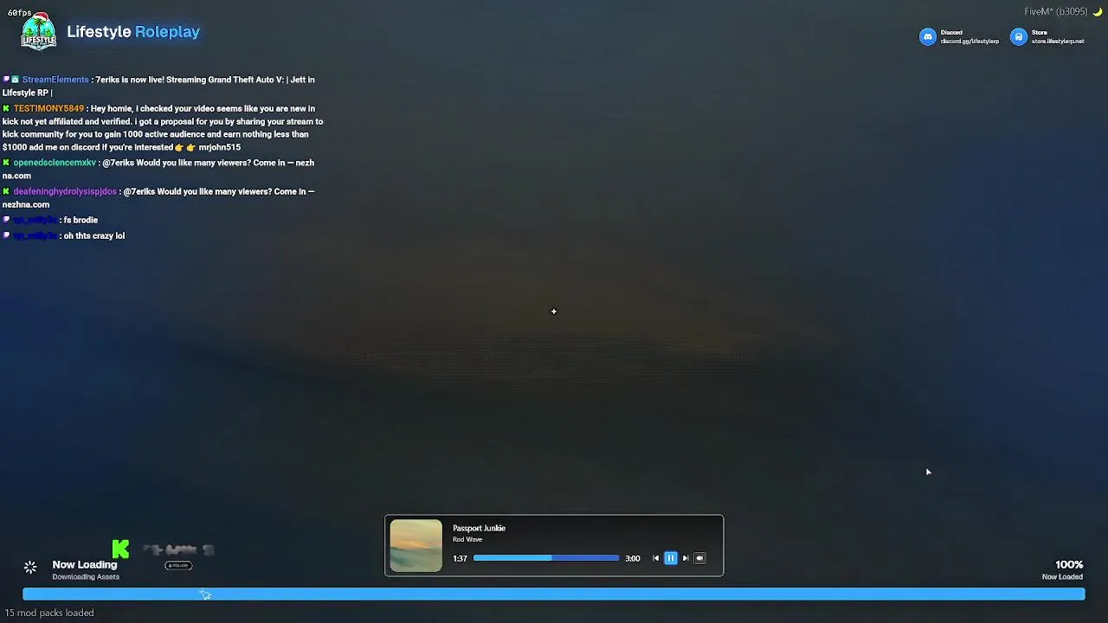Click the blue loading progress bar

pos(554,594)
